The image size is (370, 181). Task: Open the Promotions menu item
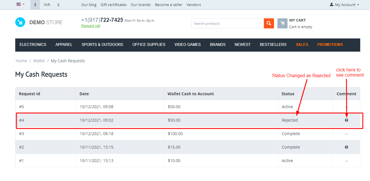tap(330, 45)
